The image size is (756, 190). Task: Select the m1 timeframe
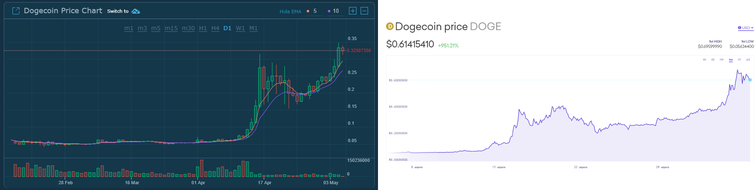coord(129,28)
